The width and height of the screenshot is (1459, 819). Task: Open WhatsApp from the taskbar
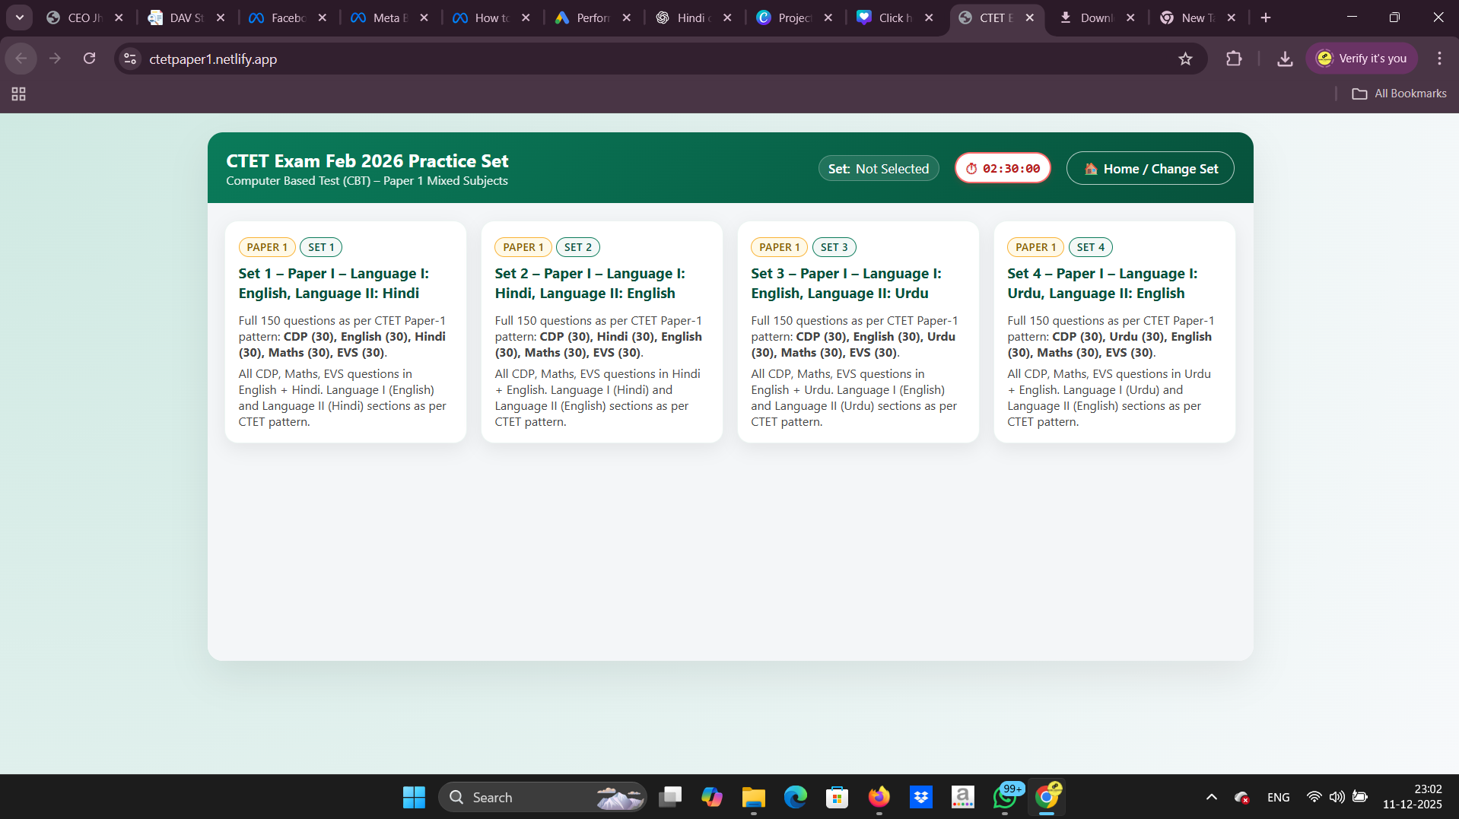(1005, 797)
